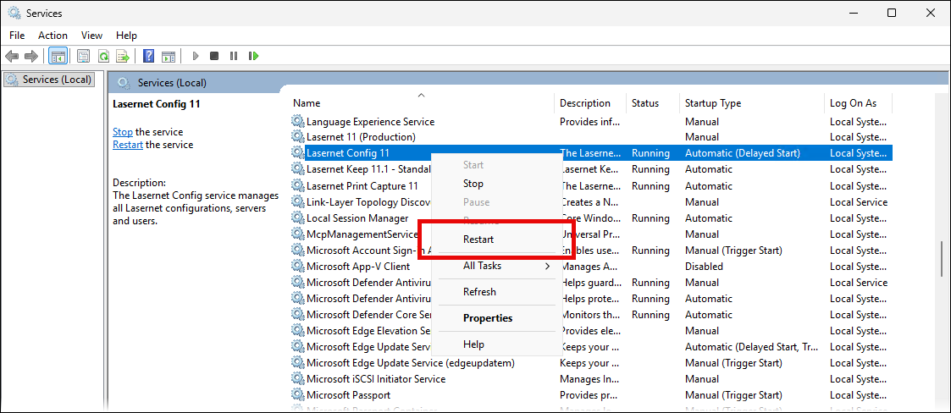Click the Restart the service link
The image size is (951, 413).
128,145
